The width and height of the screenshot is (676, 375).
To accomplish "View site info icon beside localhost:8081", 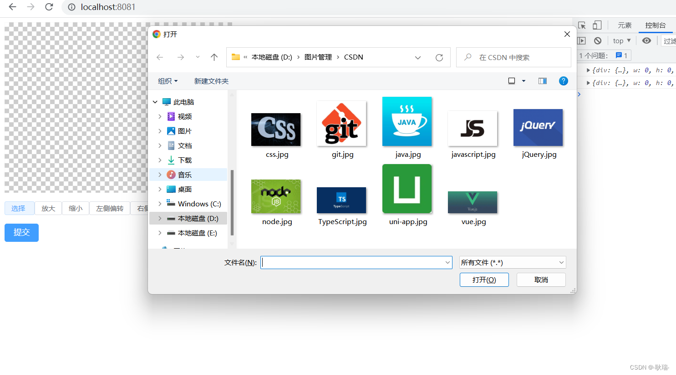I will 71,7.
